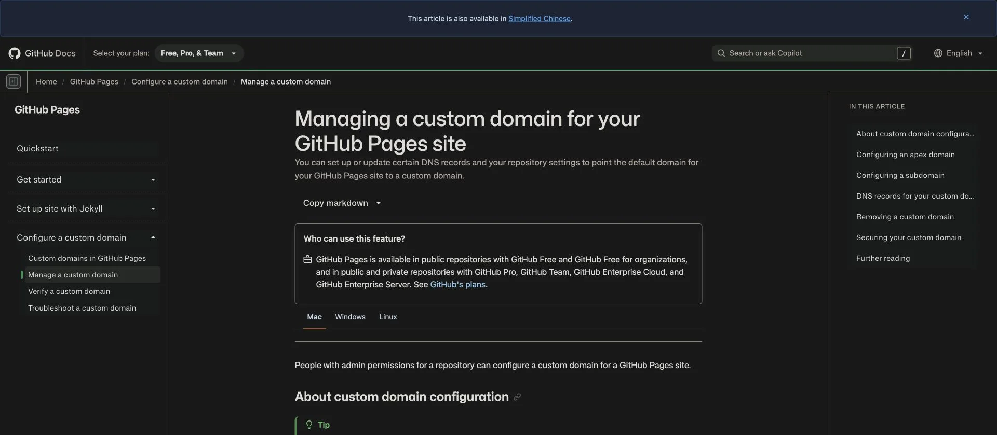Click the Who can use this feature? text
The height and width of the screenshot is (435, 997).
click(x=354, y=239)
